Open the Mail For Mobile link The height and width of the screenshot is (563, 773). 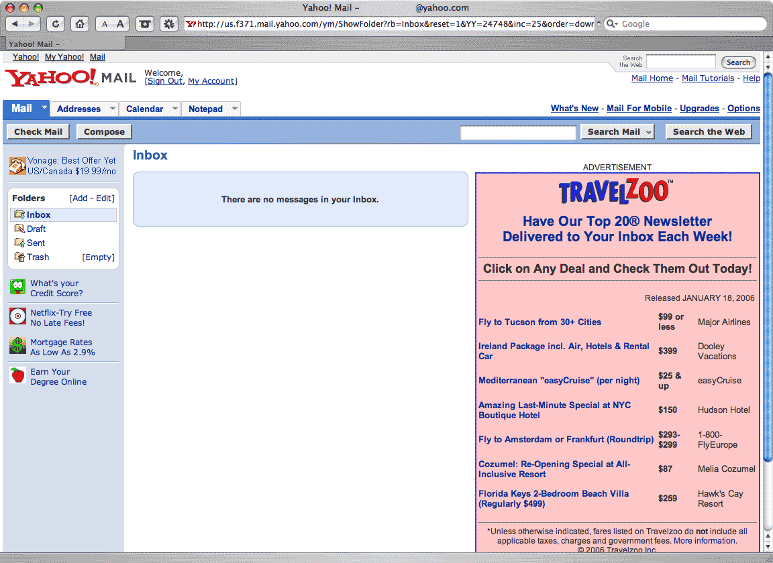[639, 109]
